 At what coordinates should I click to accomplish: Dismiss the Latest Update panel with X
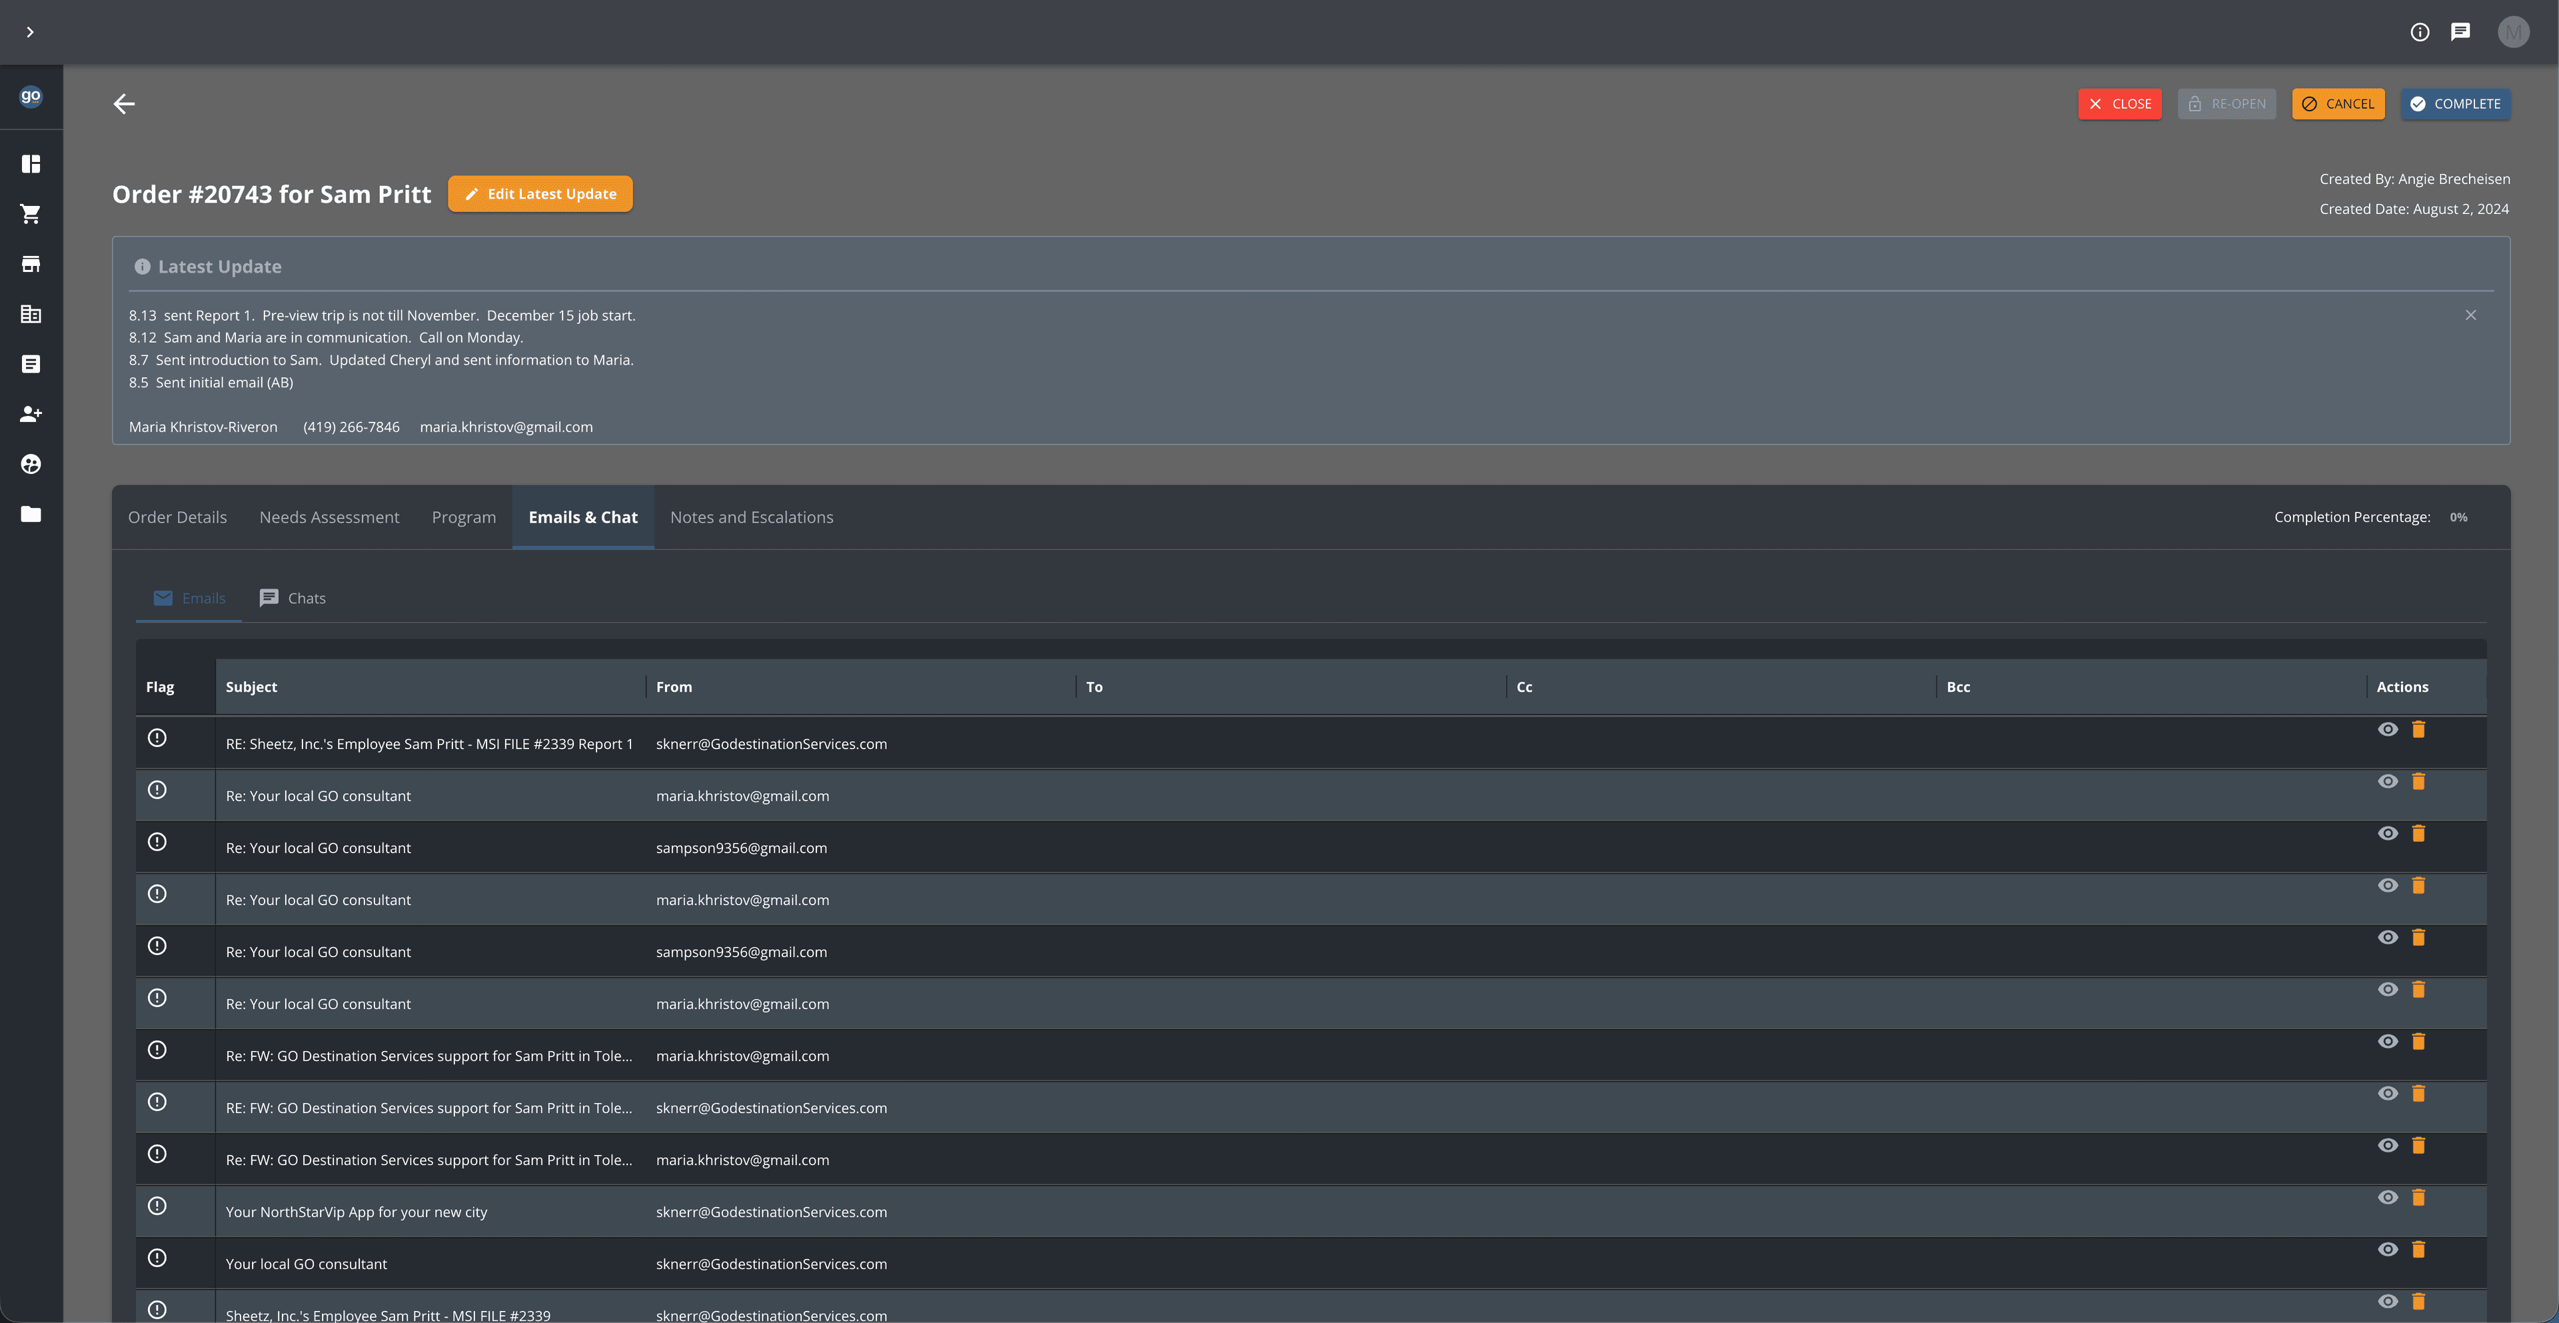pyautogui.click(x=2470, y=315)
